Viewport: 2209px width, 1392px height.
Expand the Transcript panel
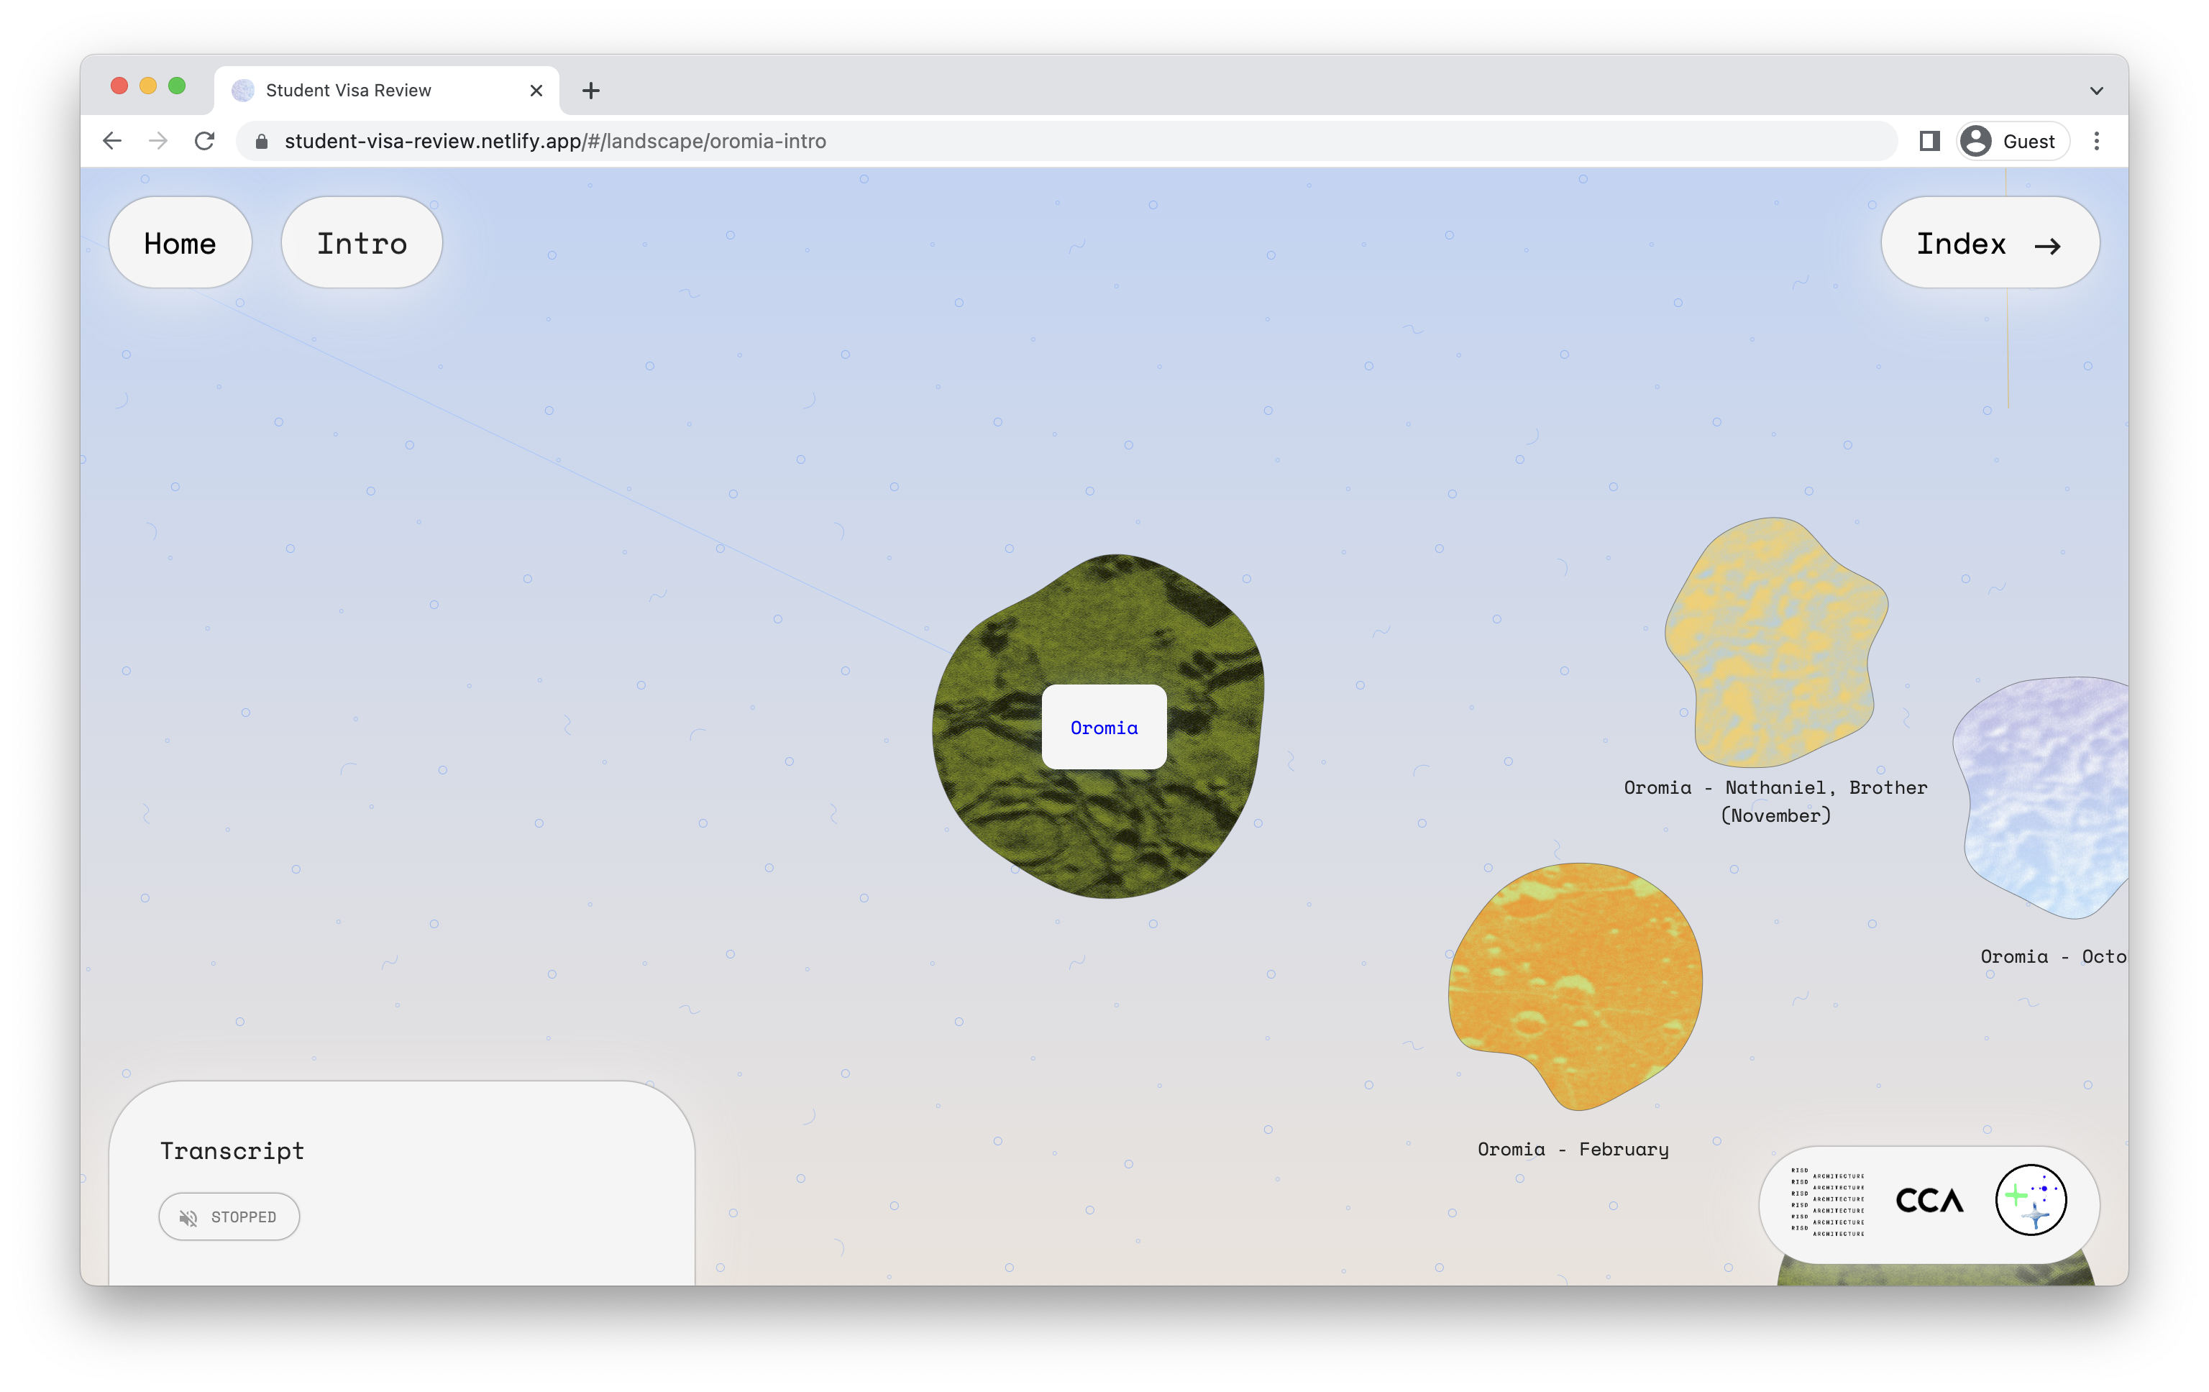232,1151
